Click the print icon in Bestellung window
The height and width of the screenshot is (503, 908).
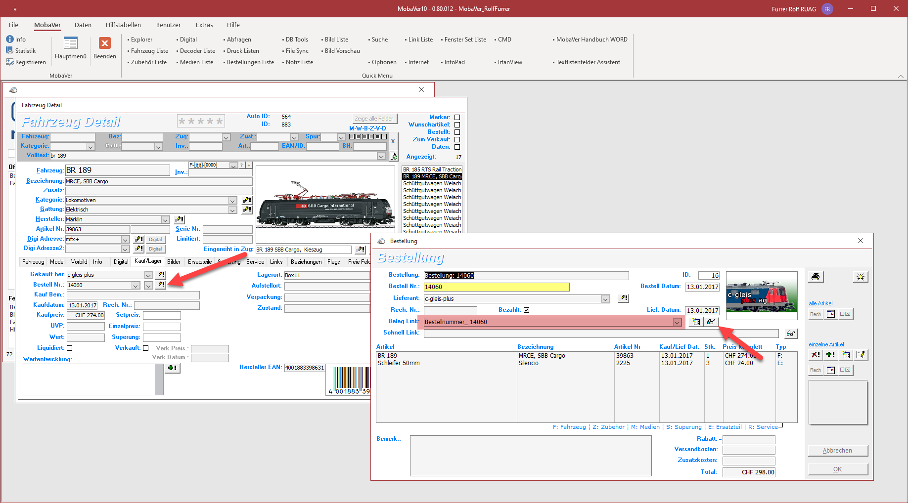(x=816, y=277)
